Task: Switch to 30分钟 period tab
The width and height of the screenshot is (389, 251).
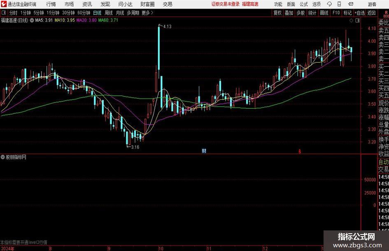Action: tap(68, 13)
